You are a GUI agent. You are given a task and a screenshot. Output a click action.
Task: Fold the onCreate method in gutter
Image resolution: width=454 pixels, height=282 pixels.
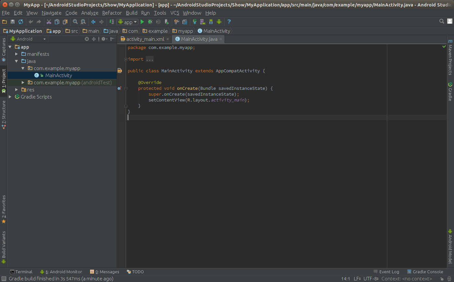tap(126, 88)
